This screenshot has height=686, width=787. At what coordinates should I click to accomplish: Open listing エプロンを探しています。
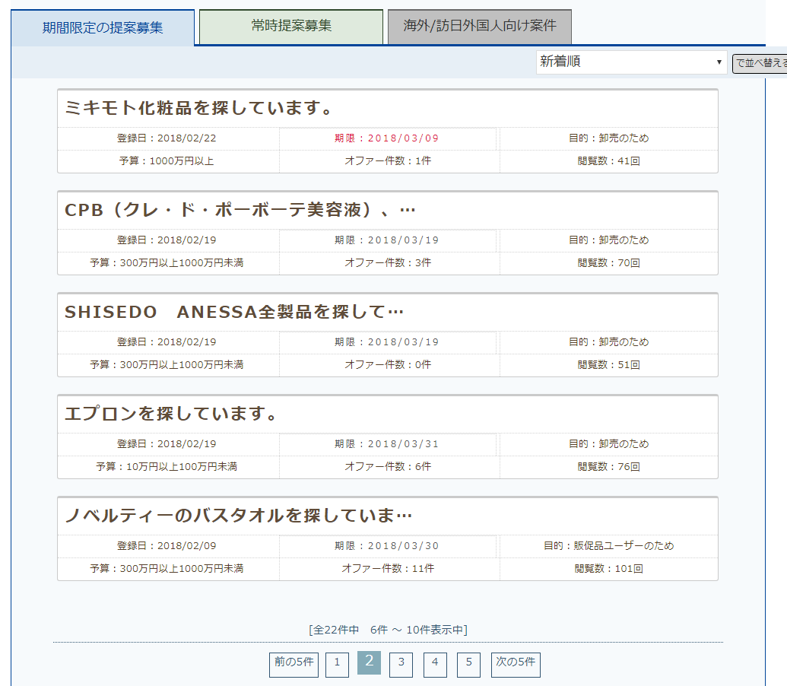click(x=171, y=414)
